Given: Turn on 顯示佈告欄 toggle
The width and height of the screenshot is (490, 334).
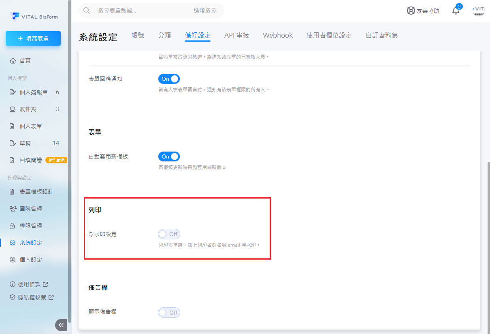Looking at the screenshot, I should [169, 313].
